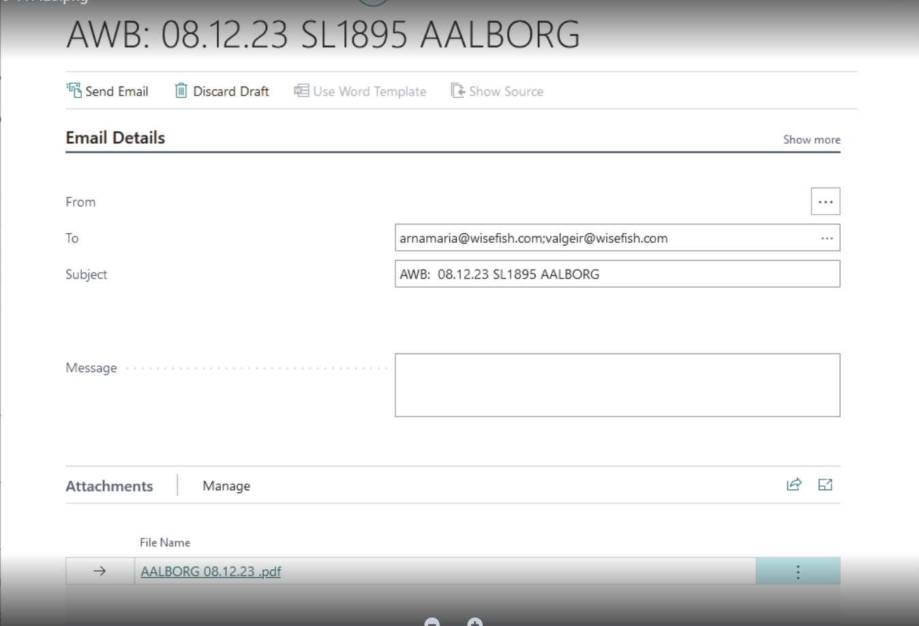Expand Attachments with the pop-out icon
Screen dimensions: 919x626
[x=825, y=485]
